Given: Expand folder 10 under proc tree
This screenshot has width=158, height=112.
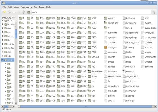Looking at the screenshot, I should pos(5,91).
